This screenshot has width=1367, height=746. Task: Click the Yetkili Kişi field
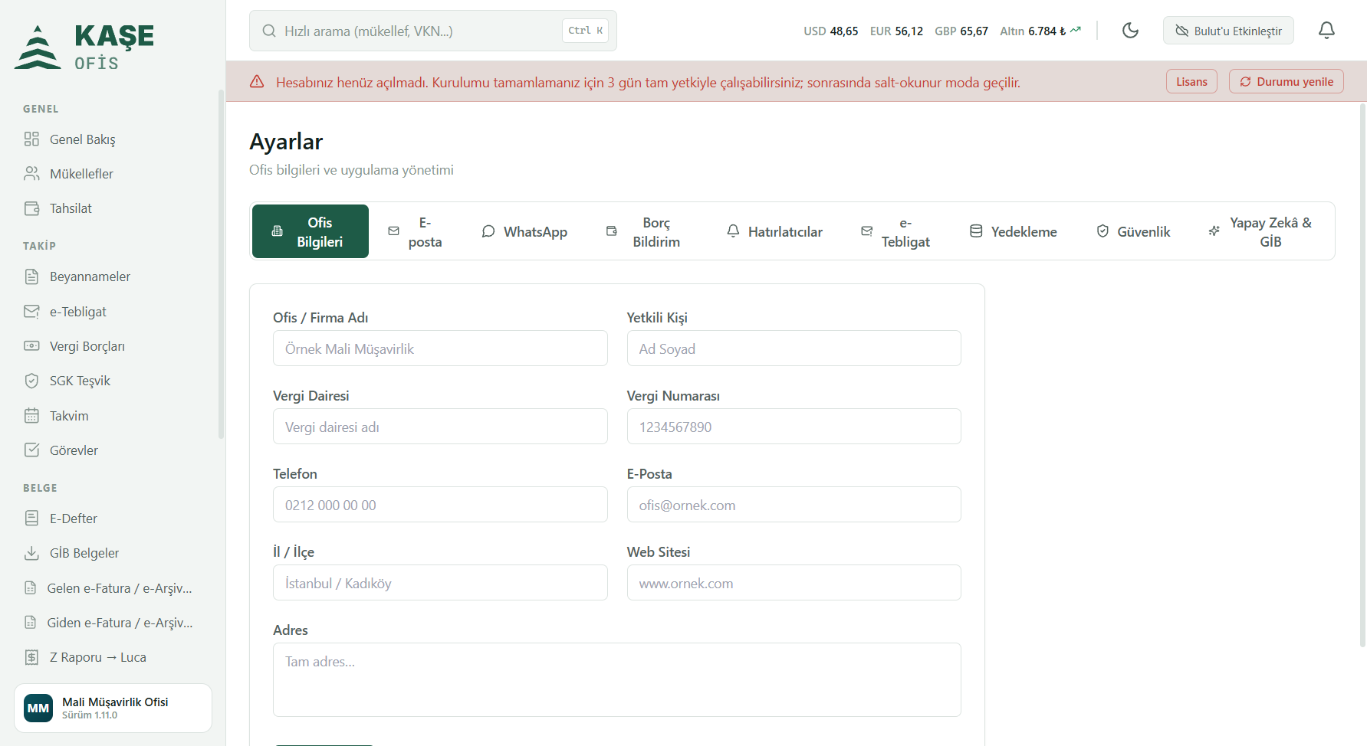click(794, 348)
